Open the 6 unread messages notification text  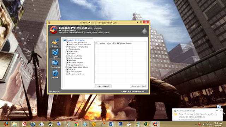(x=198, y=115)
